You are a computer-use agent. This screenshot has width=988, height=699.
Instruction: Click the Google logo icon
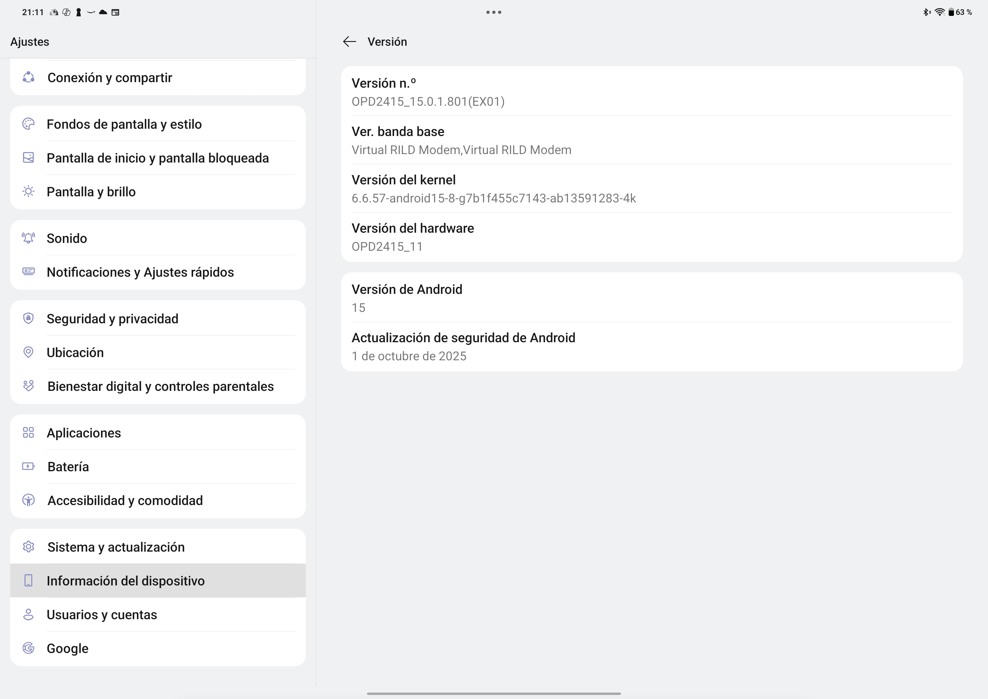(x=29, y=648)
